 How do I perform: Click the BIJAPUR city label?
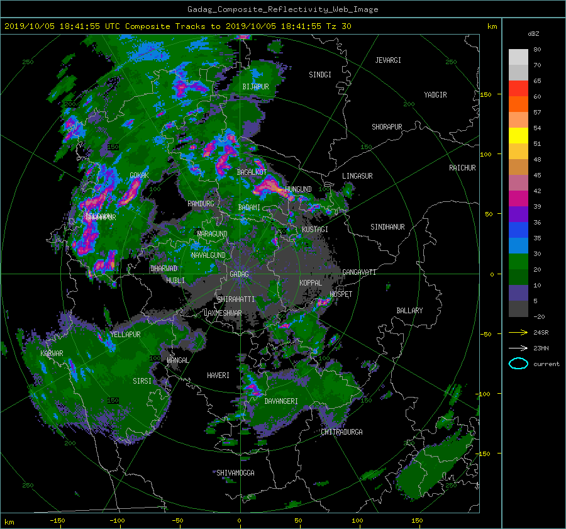pos(255,87)
